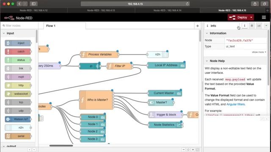Image resolution: width=271 pixels, height=152 pixels.
Task: Open the sidebar tabs dropdown arrow
Action: [x=266, y=26]
